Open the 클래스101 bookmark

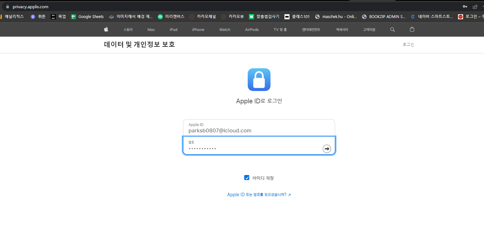tap(297, 17)
